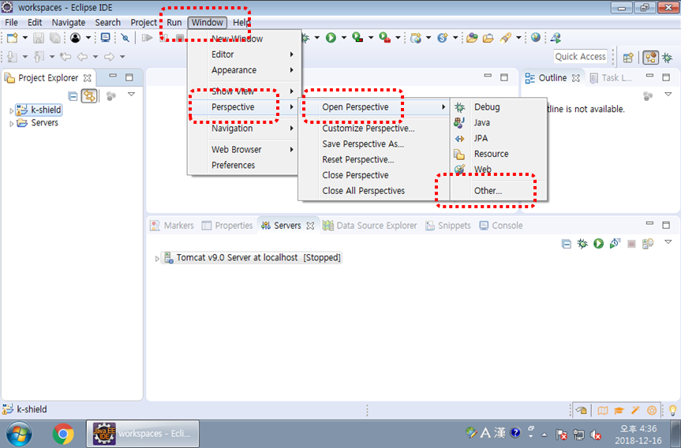Click the New wizard toolbar icon
This screenshot has height=448, width=681.
point(13,38)
